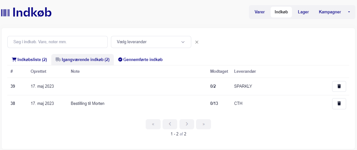The image size is (357, 150).
Task: Click the barcode logo icon
Action: [5, 12]
